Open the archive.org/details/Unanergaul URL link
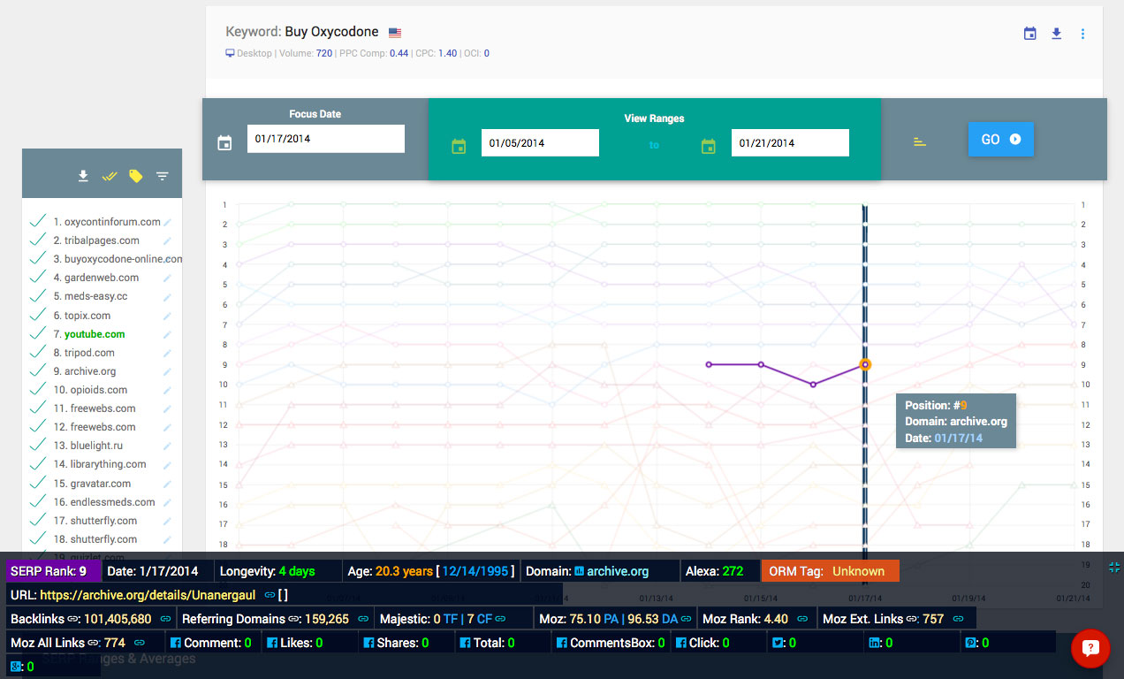The width and height of the screenshot is (1124, 679). (x=148, y=595)
